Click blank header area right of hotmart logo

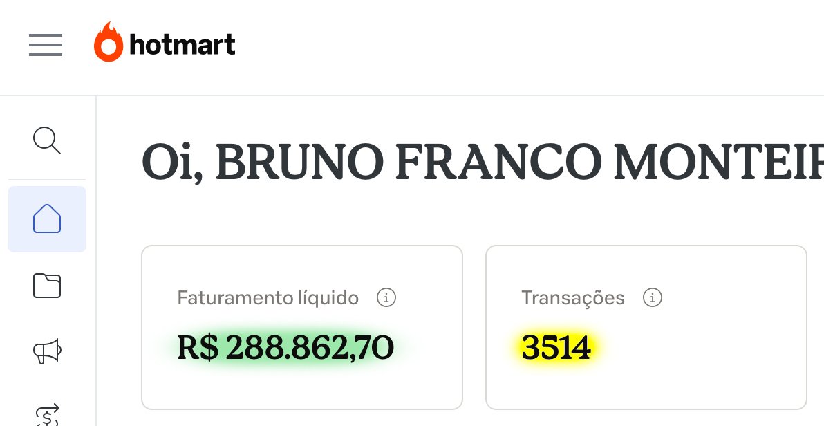coord(525,46)
